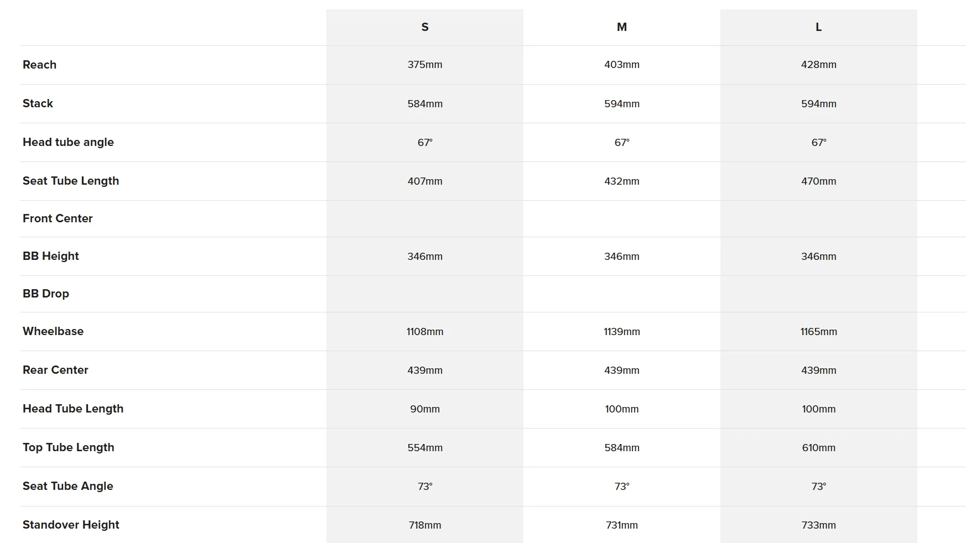Click the 1139mm Wheelbase value for M
The width and height of the screenshot is (966, 543).
pos(622,332)
